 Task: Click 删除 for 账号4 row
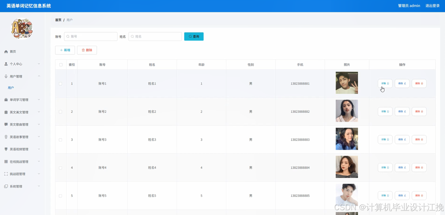click(x=419, y=167)
